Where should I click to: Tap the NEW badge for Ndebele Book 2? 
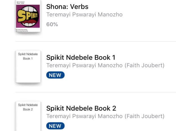pos(55,126)
